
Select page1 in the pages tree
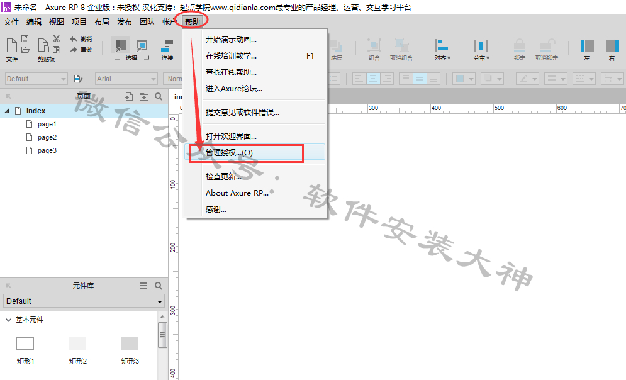click(47, 124)
